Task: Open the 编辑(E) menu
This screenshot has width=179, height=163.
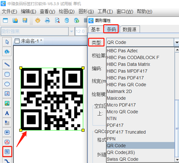Action: click(x=28, y=11)
